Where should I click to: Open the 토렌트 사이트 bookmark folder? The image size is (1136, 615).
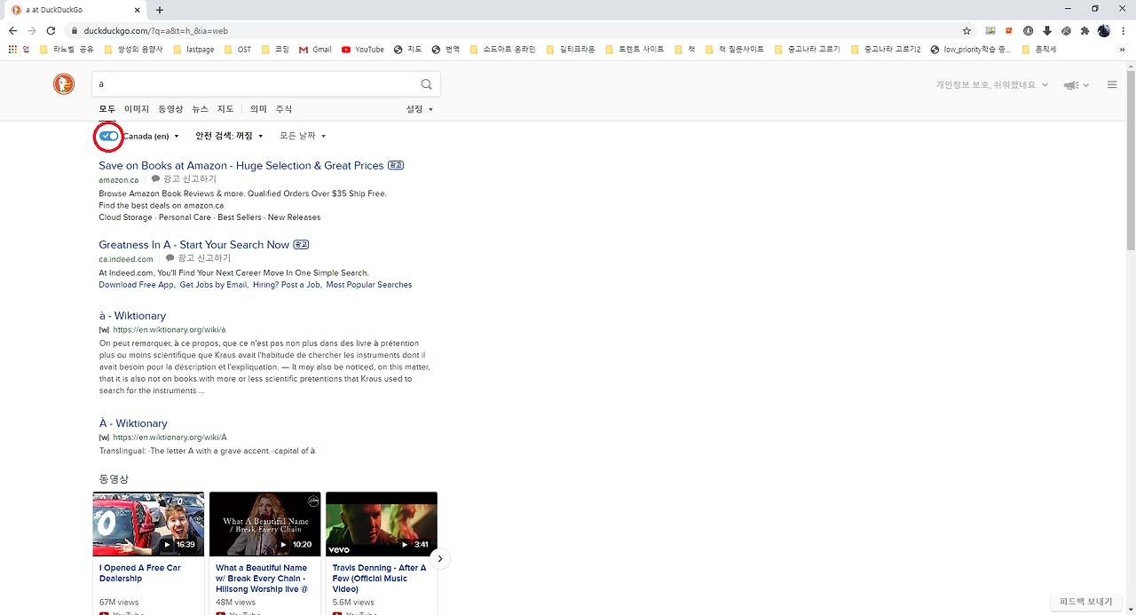(x=635, y=50)
